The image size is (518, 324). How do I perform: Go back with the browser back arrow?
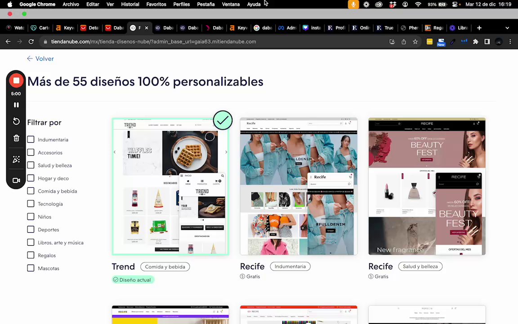[8, 42]
